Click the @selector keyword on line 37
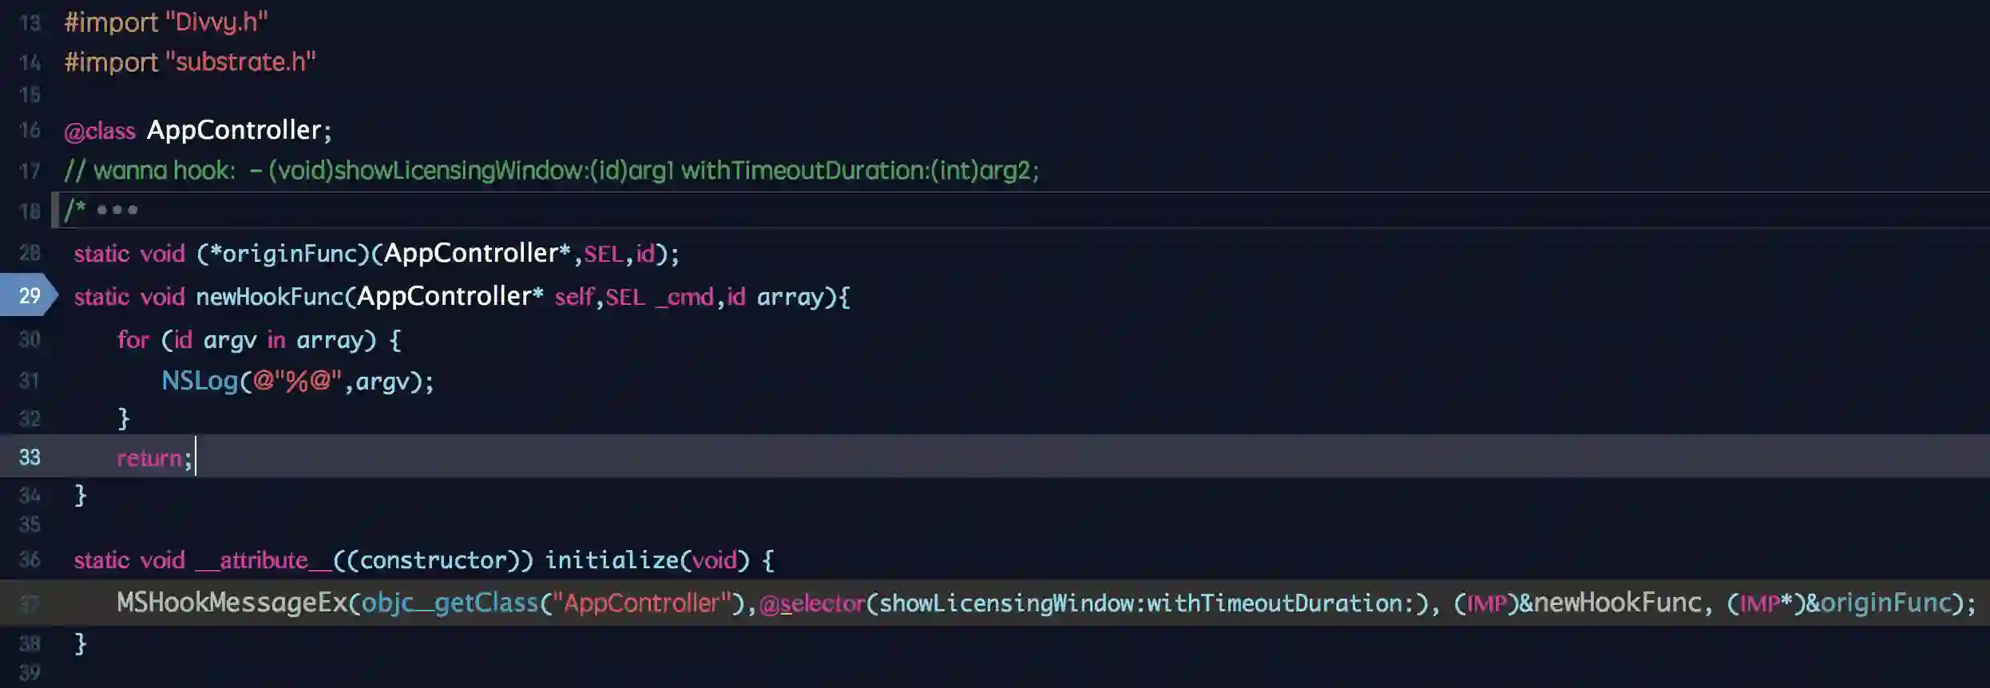 coord(812,603)
